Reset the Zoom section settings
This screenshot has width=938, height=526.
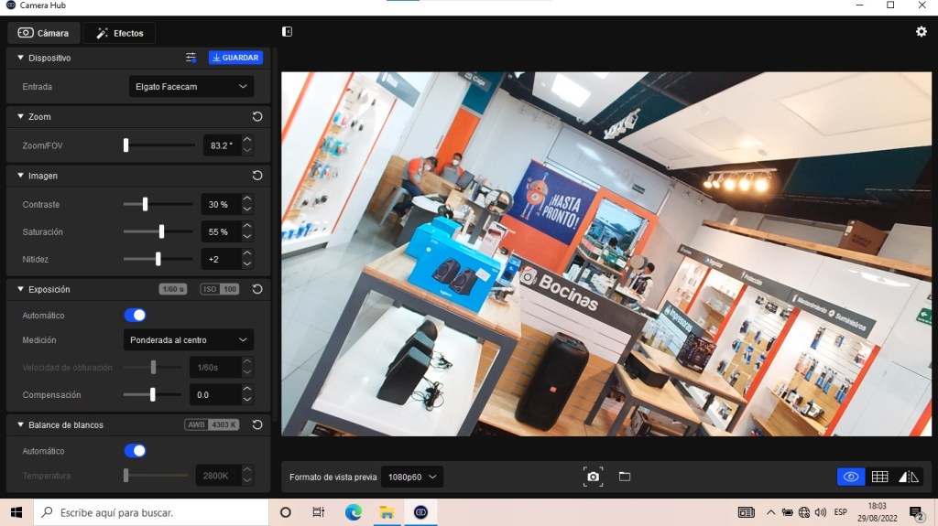(257, 117)
